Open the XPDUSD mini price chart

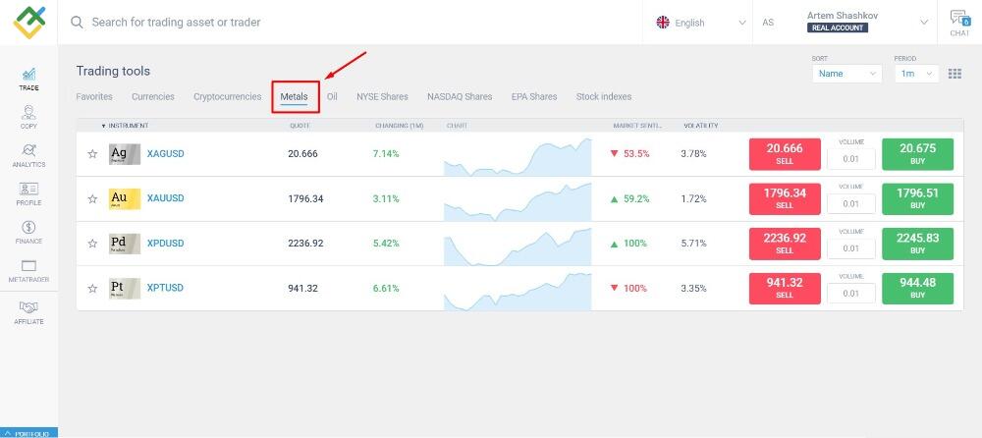(518, 246)
